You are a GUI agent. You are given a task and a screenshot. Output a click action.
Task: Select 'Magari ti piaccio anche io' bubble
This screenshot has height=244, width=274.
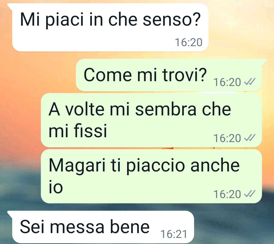[151, 176]
